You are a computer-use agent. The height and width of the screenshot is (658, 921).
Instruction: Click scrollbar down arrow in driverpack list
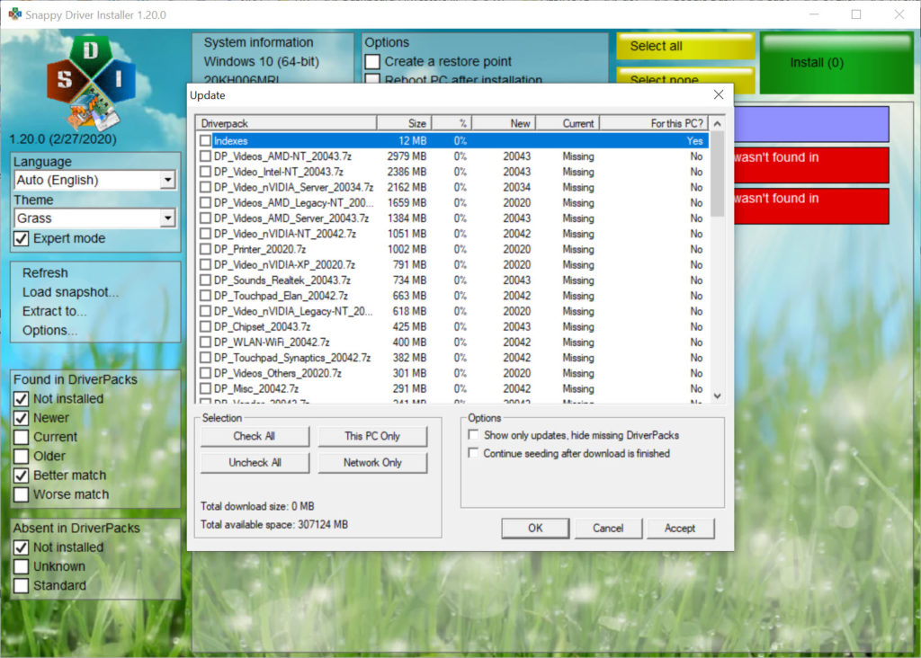click(717, 396)
